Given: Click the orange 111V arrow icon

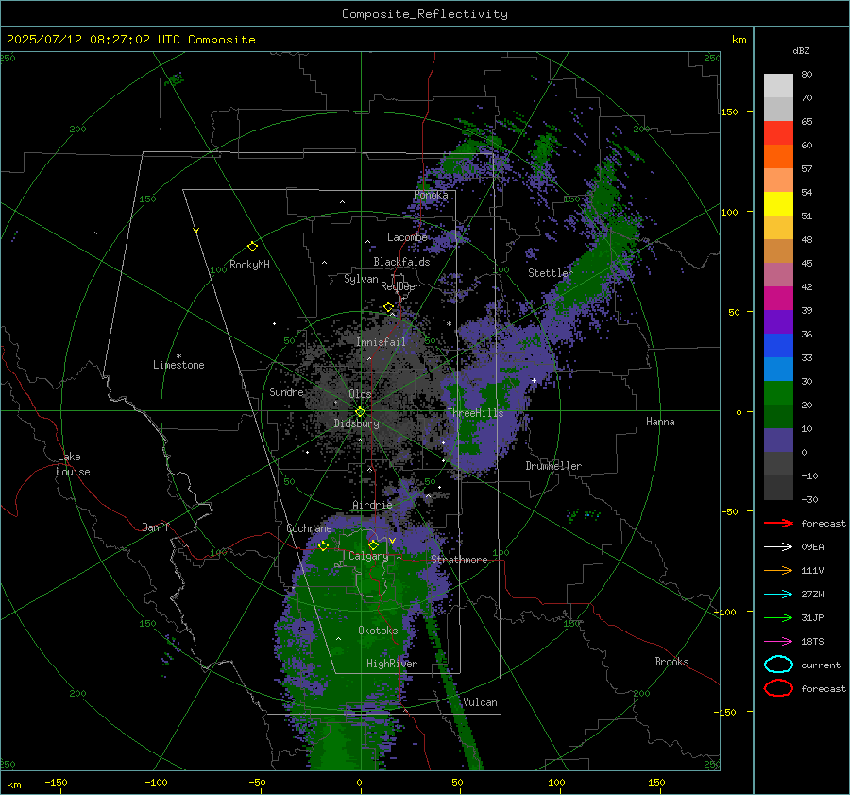Looking at the screenshot, I should 778,570.
